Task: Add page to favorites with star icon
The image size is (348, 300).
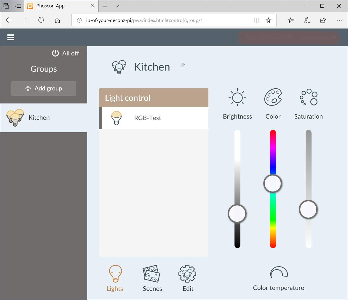Action: [268, 20]
